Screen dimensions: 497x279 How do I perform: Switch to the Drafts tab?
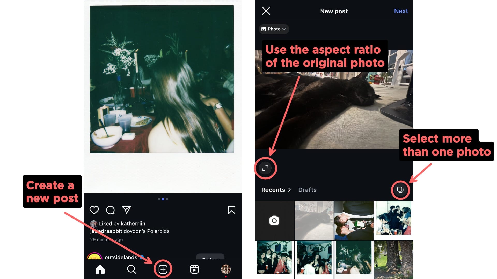307,190
